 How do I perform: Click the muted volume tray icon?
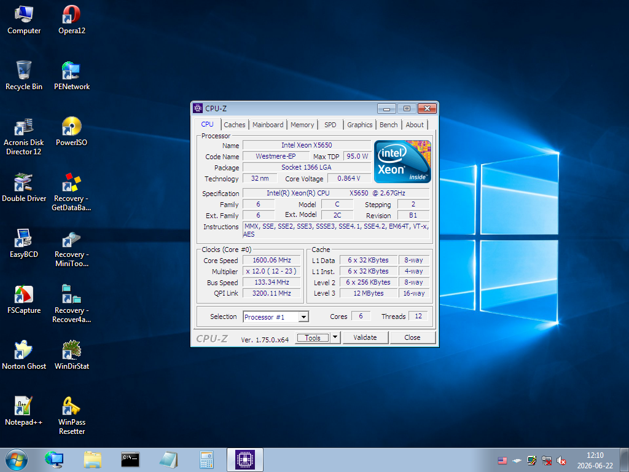point(561,461)
